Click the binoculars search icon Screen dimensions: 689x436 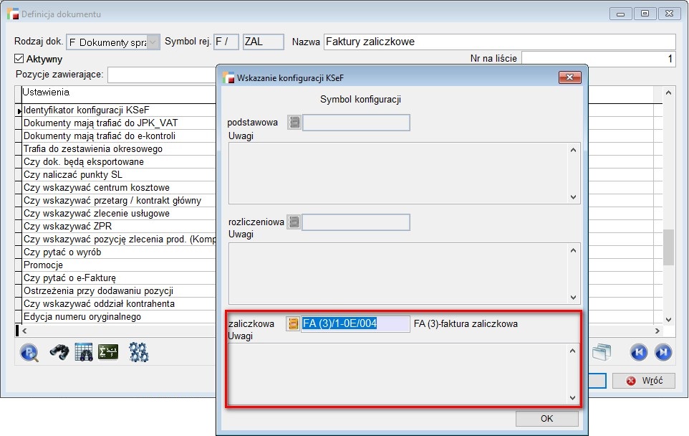[x=59, y=352]
